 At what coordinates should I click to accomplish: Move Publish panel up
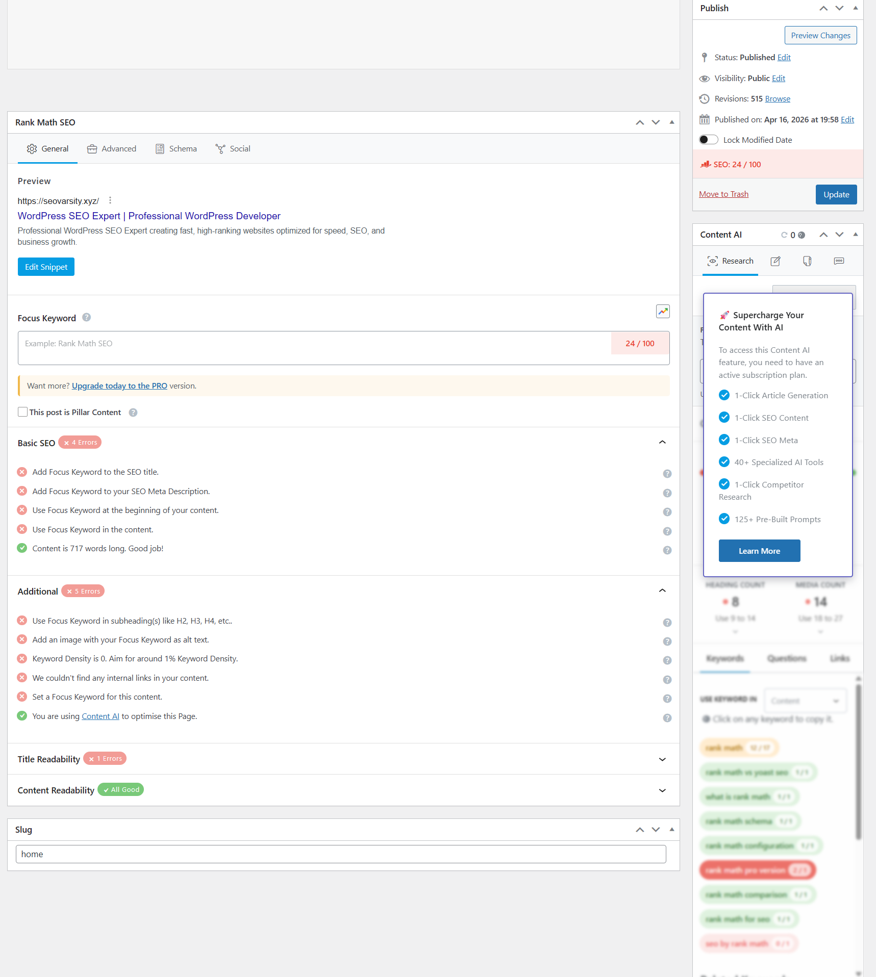823,8
